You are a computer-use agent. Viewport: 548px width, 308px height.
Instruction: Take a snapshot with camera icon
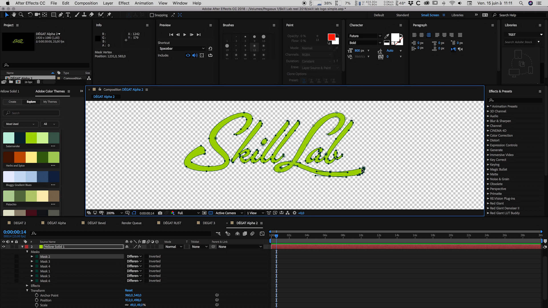click(x=160, y=213)
